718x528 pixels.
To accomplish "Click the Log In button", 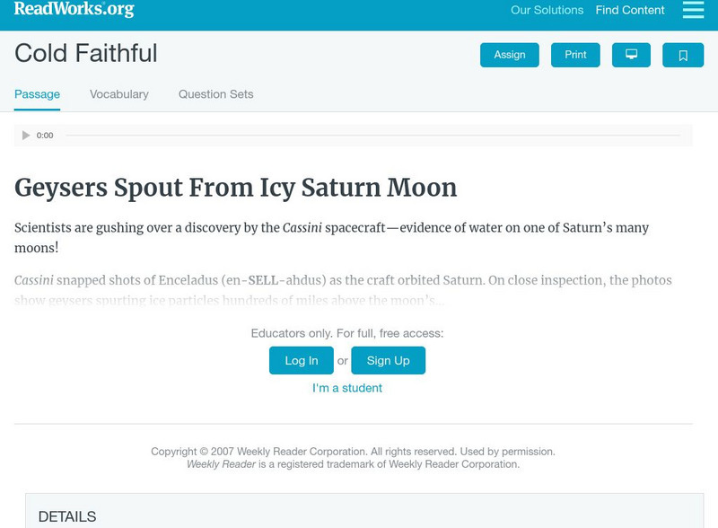I will click(x=302, y=360).
